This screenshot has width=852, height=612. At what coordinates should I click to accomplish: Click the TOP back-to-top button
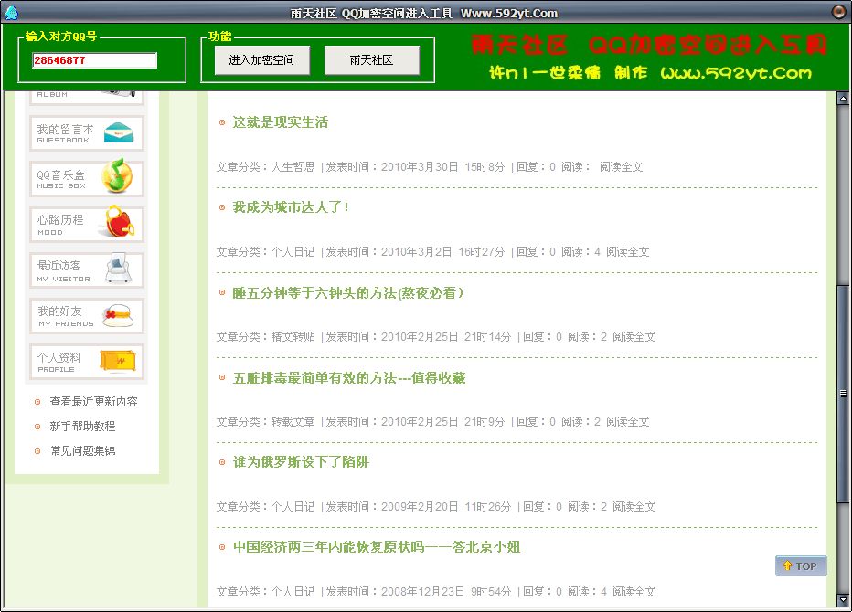click(x=801, y=565)
